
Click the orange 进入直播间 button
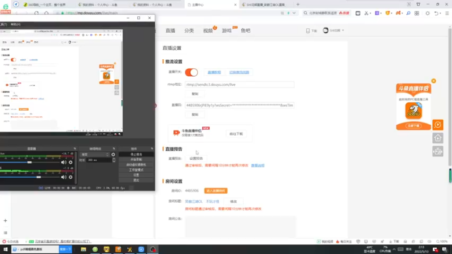click(216, 191)
